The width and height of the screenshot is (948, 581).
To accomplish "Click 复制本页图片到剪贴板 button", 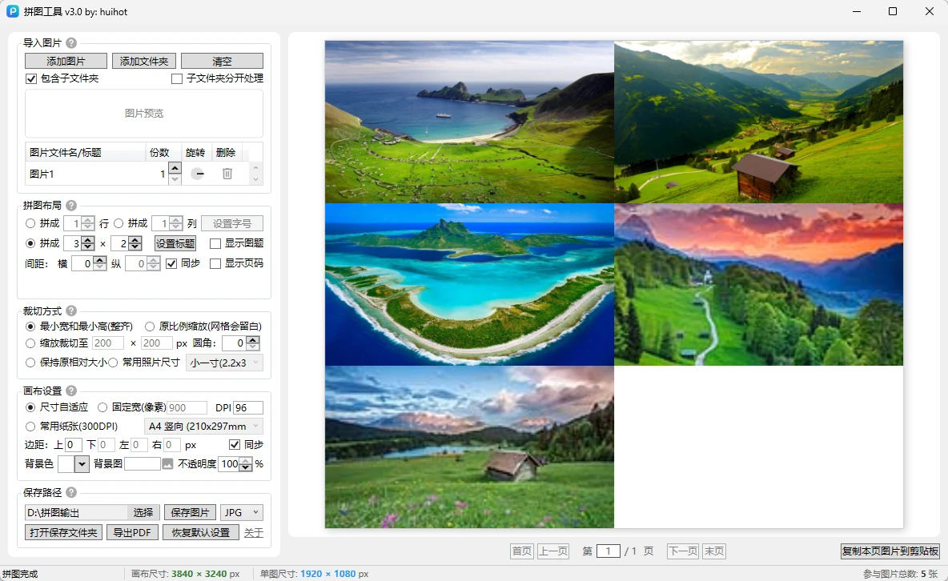I will tap(890, 551).
